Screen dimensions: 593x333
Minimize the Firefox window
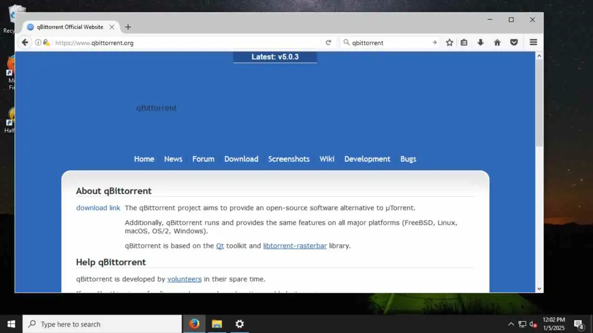pos(490,19)
